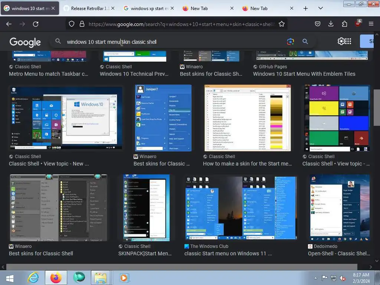Open the media player taskbar icon
This screenshot has height=285, width=380.
click(124, 278)
